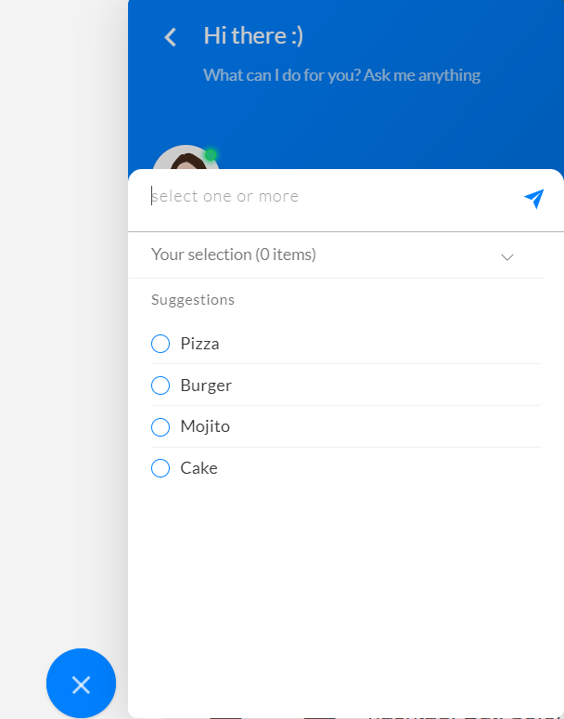Screen dimensions: 564x719
Task: Click empty area below the Cake option
Action: tap(346, 573)
